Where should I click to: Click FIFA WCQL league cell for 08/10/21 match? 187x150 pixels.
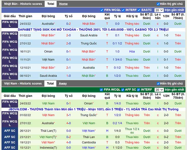[10, 76]
